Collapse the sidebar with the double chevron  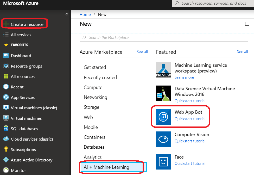click(67, 14)
